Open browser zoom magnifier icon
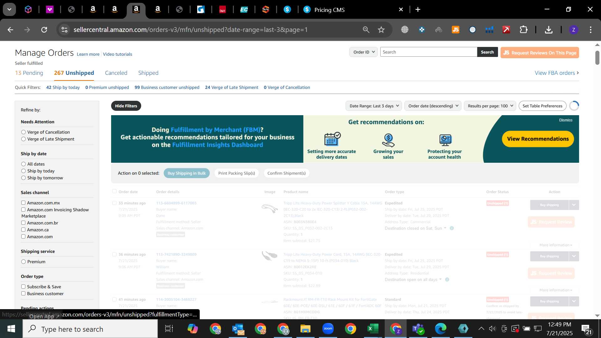 pyautogui.click(x=366, y=30)
